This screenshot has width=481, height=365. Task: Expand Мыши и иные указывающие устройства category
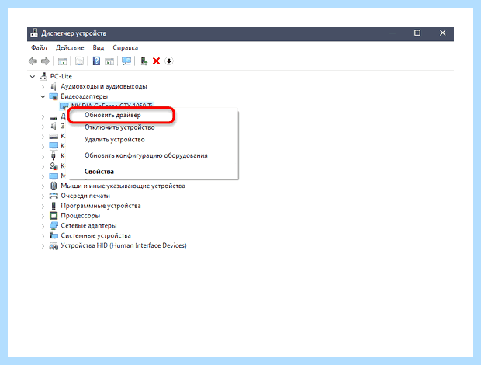43,186
